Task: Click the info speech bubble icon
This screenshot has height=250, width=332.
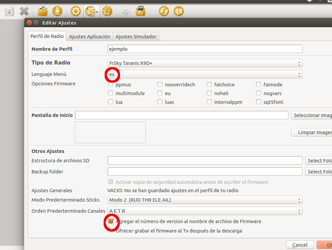Action: (x=179, y=11)
